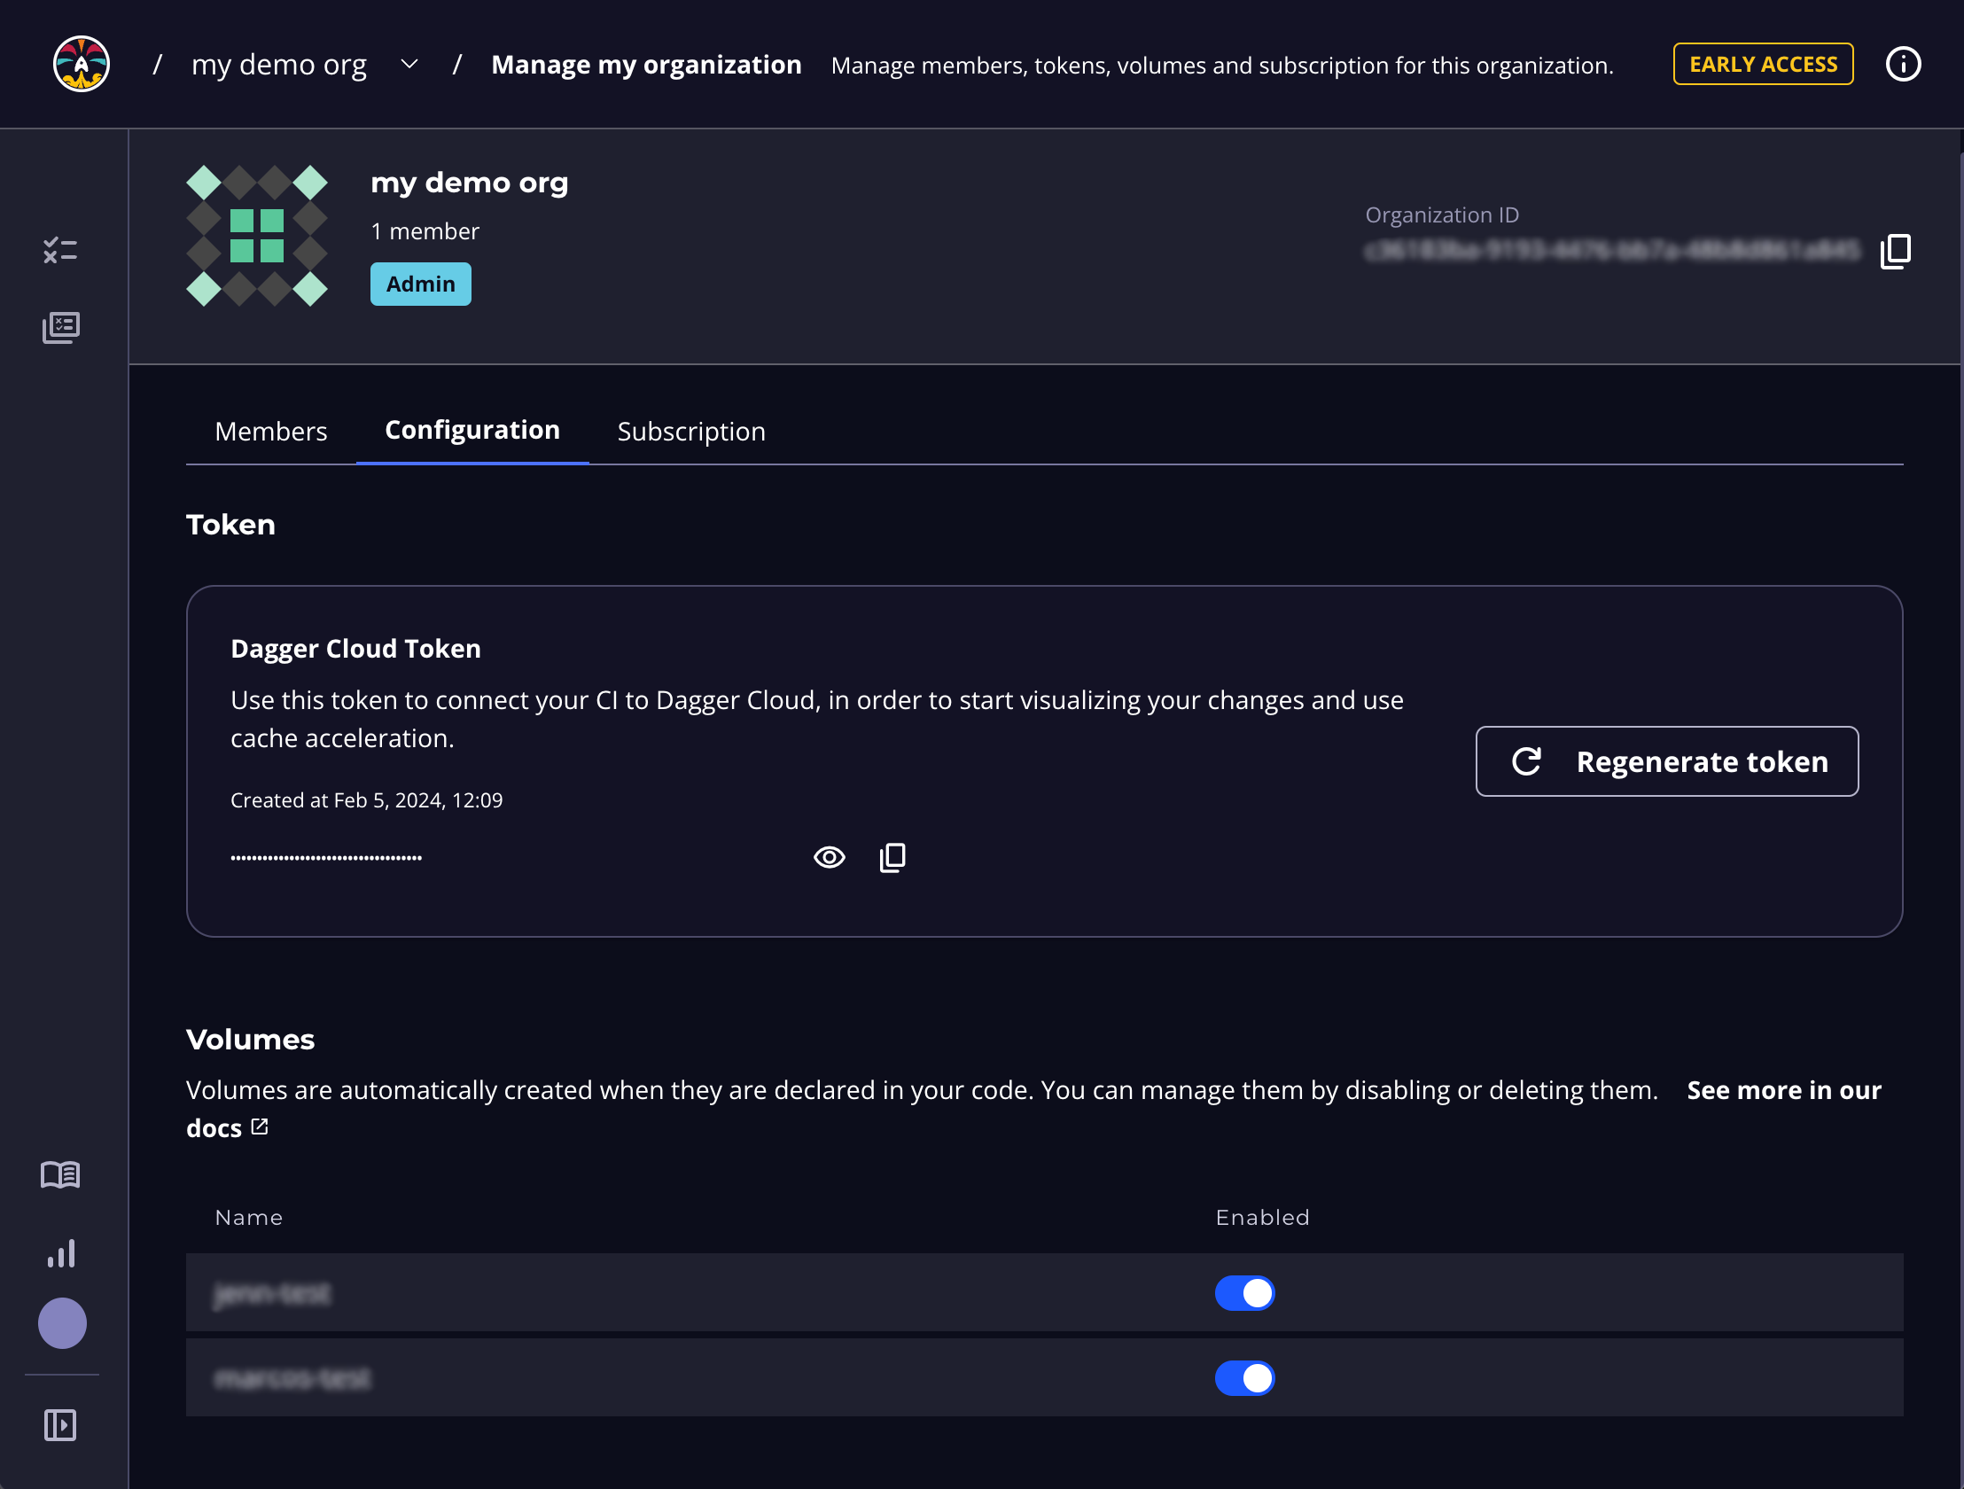Copy the Dagger Cloud token
This screenshot has width=1964, height=1489.
[x=892, y=857]
